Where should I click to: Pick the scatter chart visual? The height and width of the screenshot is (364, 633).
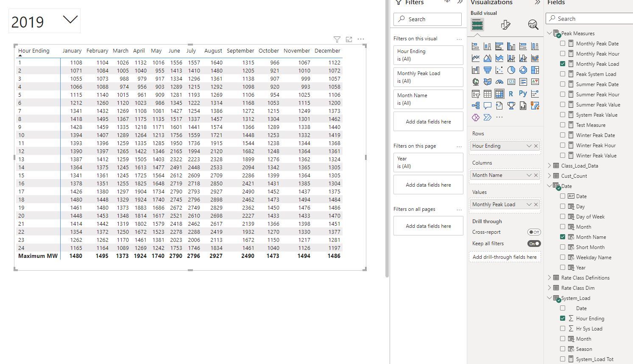coord(499,70)
